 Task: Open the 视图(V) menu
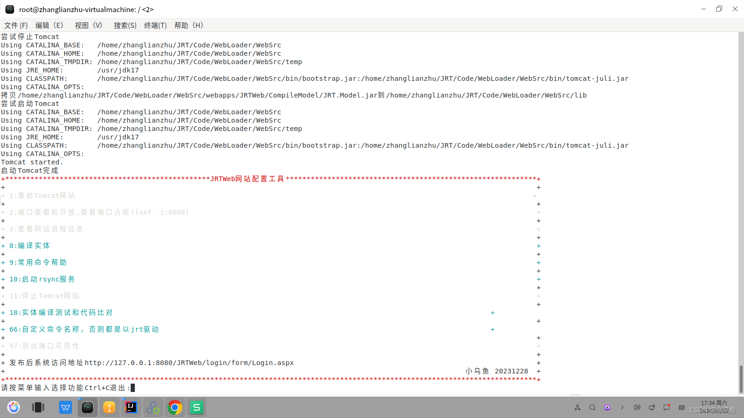[88, 26]
